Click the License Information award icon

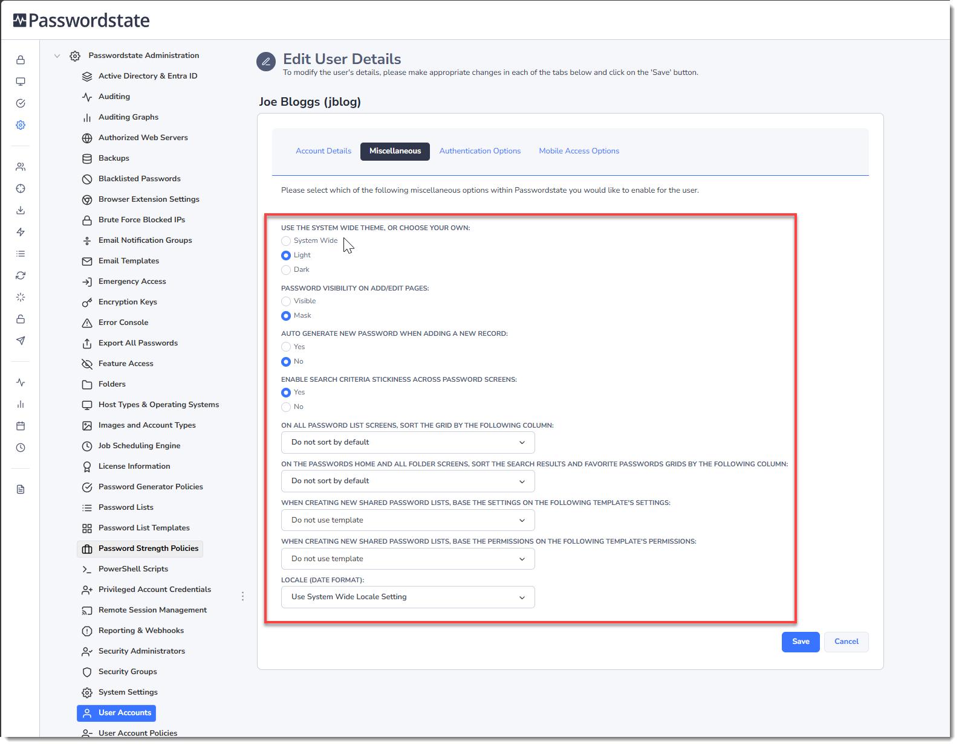click(87, 467)
